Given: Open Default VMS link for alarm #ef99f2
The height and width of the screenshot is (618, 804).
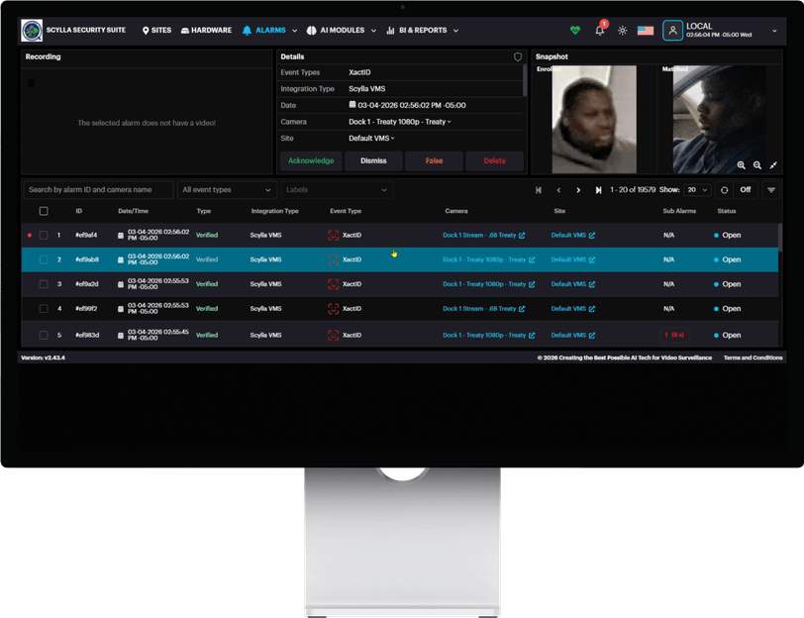Looking at the screenshot, I should [x=572, y=309].
